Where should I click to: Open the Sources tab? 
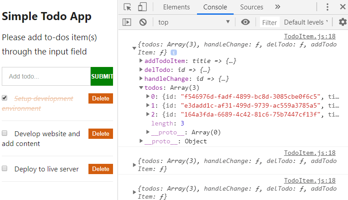coord(252,7)
